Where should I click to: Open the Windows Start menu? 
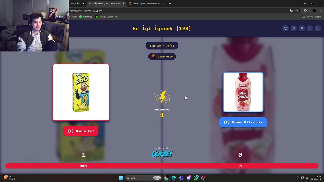121,178
